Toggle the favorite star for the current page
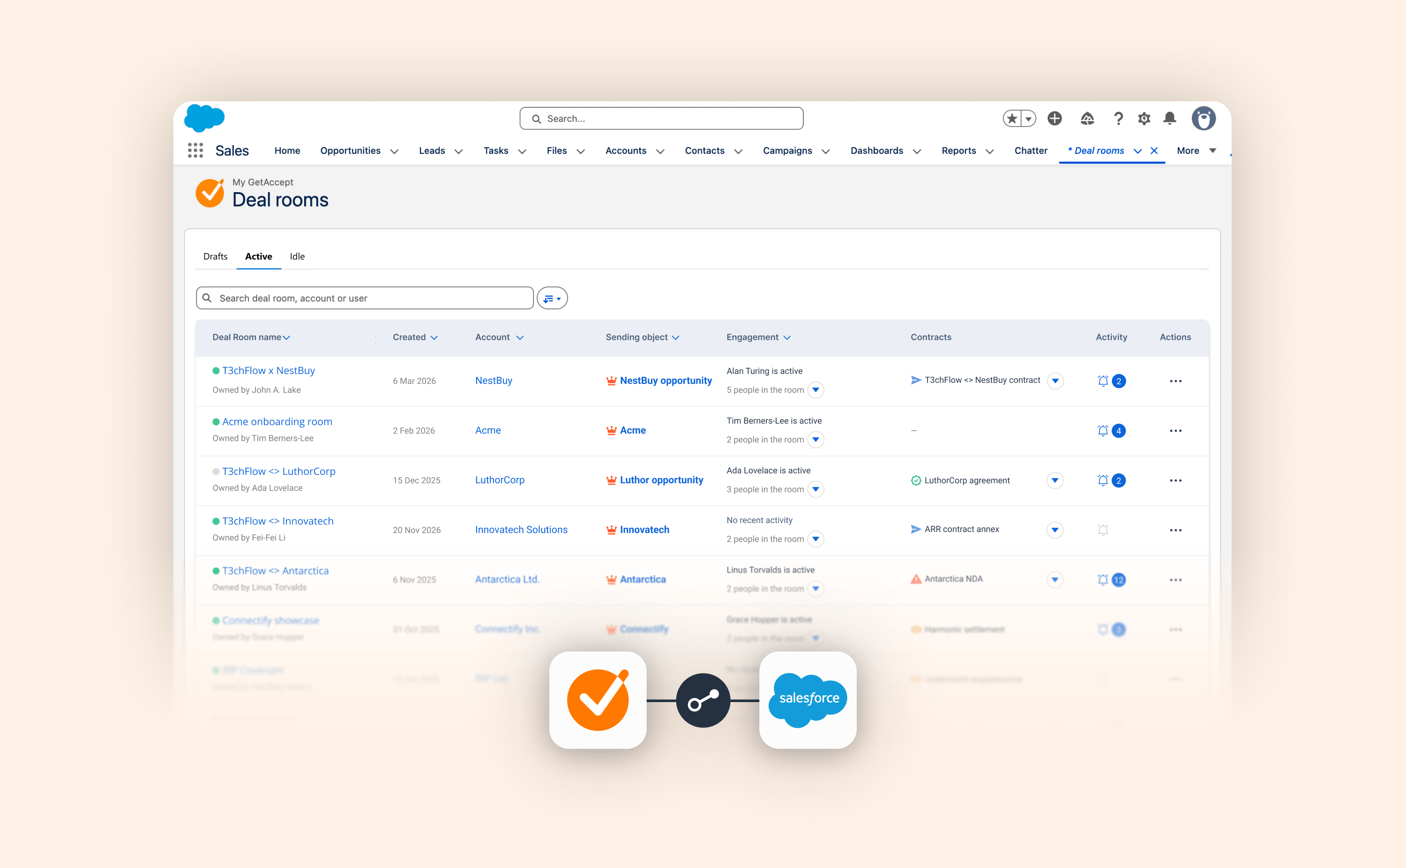This screenshot has width=1406, height=868. pyautogui.click(x=1011, y=118)
